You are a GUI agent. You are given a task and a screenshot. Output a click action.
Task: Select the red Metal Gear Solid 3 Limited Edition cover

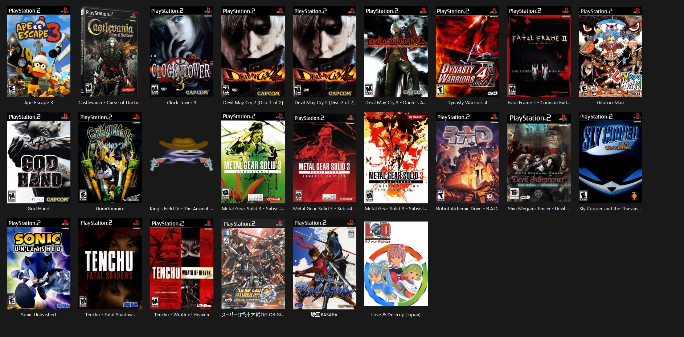[x=324, y=158]
